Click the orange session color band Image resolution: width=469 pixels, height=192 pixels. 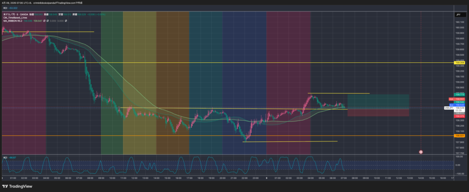(173, 82)
